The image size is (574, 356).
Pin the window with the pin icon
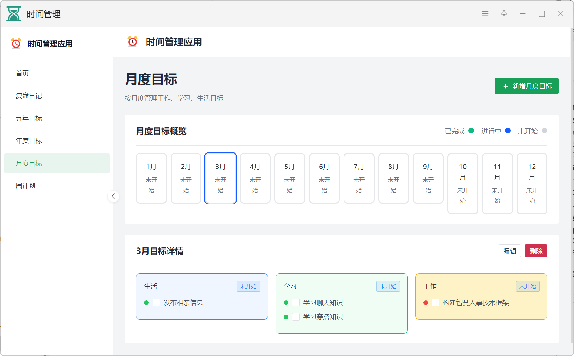click(504, 14)
